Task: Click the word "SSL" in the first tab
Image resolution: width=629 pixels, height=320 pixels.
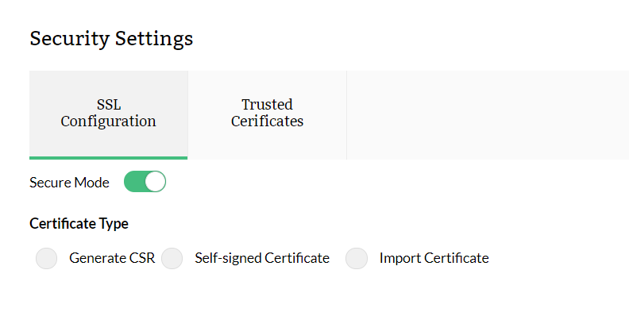Action: [x=108, y=105]
